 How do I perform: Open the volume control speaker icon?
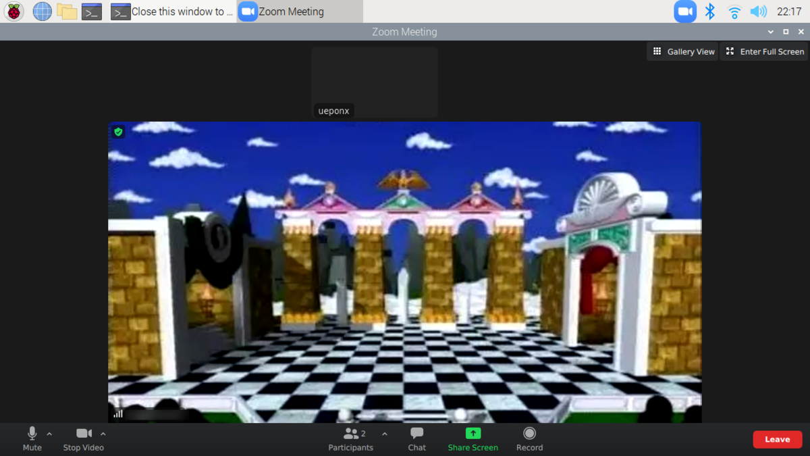pos(759,11)
